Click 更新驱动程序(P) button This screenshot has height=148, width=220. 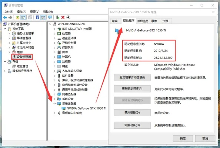[132, 89]
